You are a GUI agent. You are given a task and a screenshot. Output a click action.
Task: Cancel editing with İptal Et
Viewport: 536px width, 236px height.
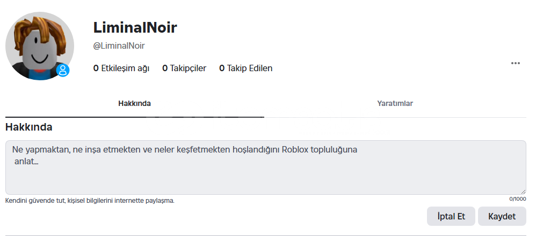(x=450, y=216)
